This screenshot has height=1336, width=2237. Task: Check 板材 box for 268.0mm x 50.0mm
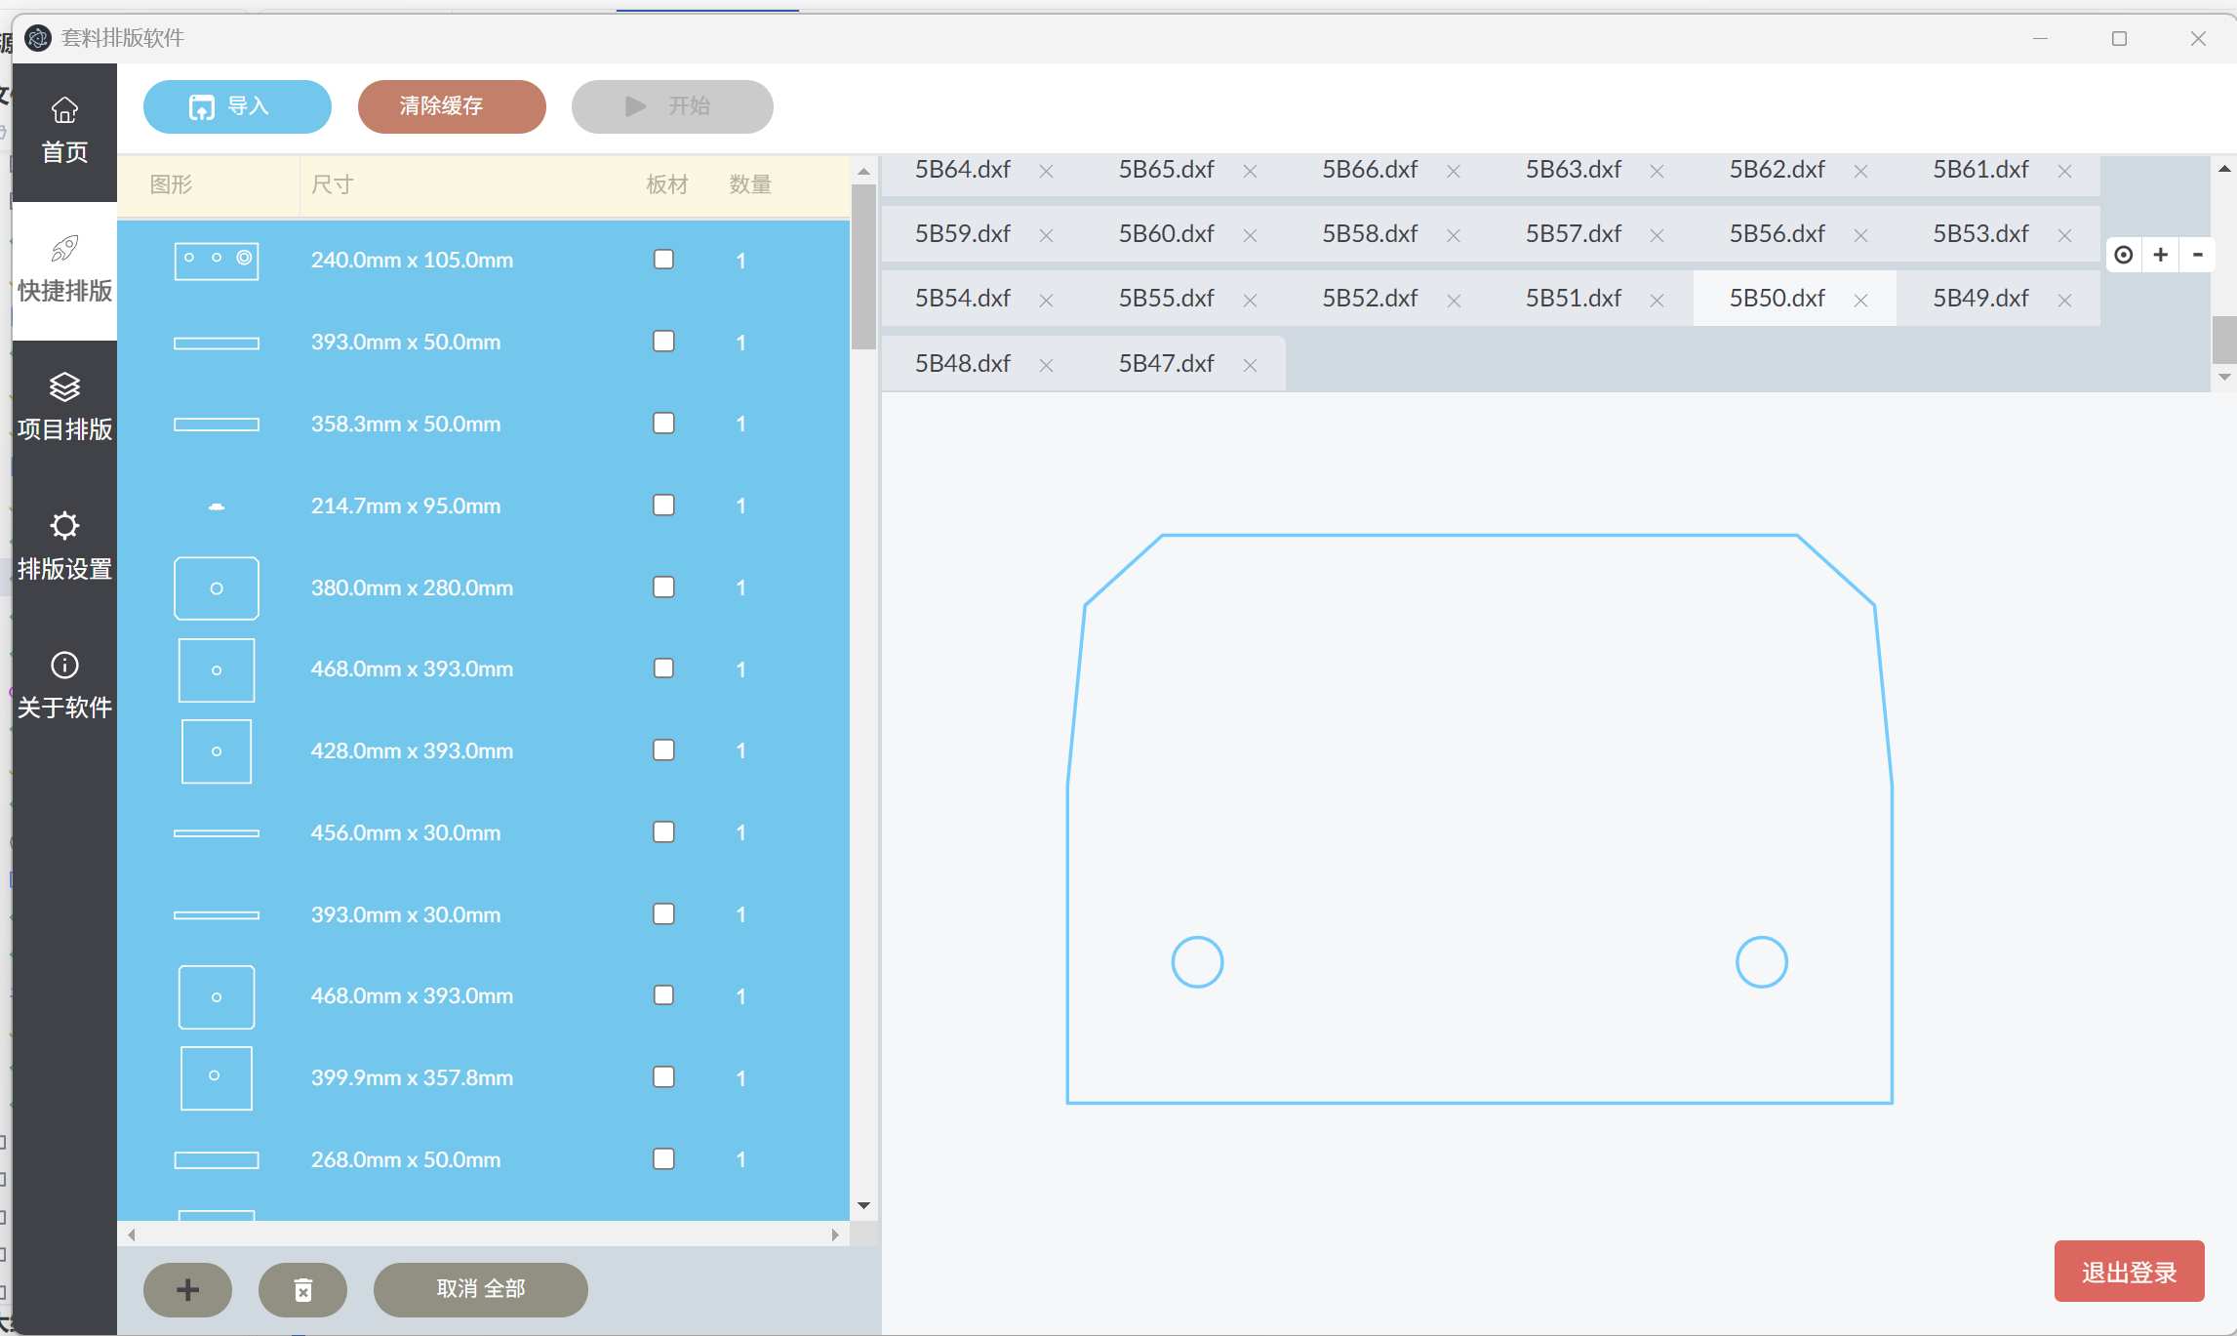pyautogui.click(x=663, y=1159)
